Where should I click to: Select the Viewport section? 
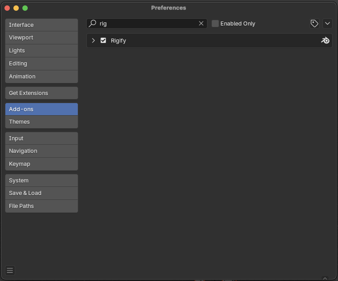(x=42, y=38)
